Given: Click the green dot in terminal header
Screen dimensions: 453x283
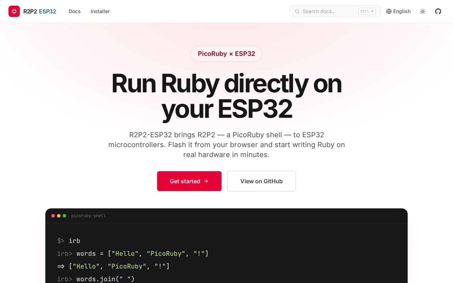Looking at the screenshot, I should coord(64,216).
